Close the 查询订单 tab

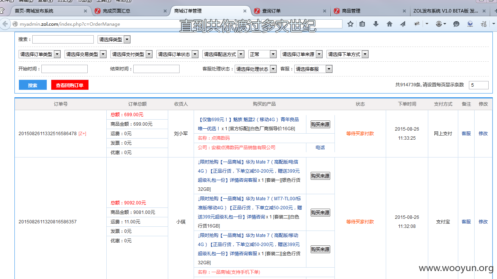click(x=325, y=11)
